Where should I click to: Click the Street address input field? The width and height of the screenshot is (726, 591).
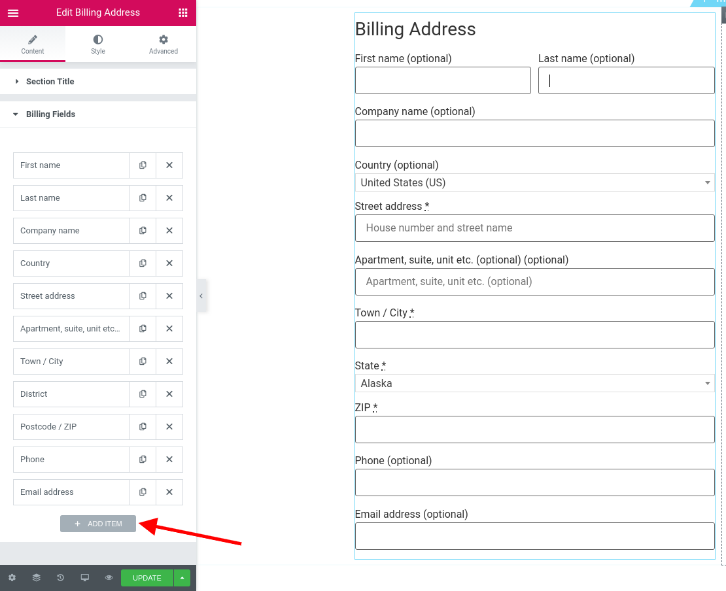[x=535, y=228]
